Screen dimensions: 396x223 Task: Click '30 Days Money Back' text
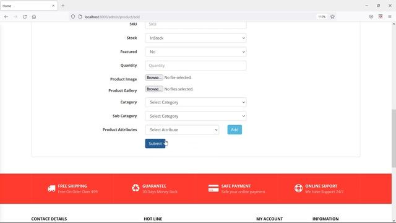[160, 192]
